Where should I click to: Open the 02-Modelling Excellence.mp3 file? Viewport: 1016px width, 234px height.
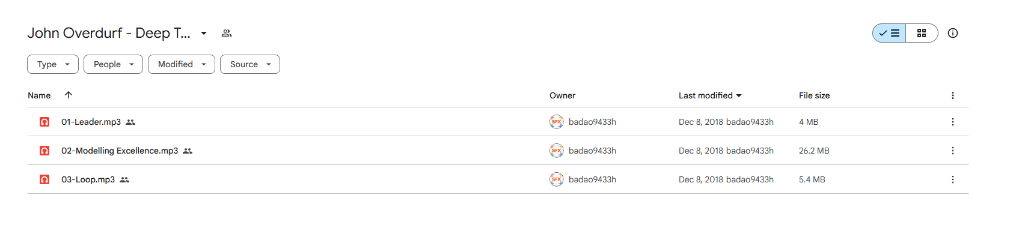click(120, 151)
